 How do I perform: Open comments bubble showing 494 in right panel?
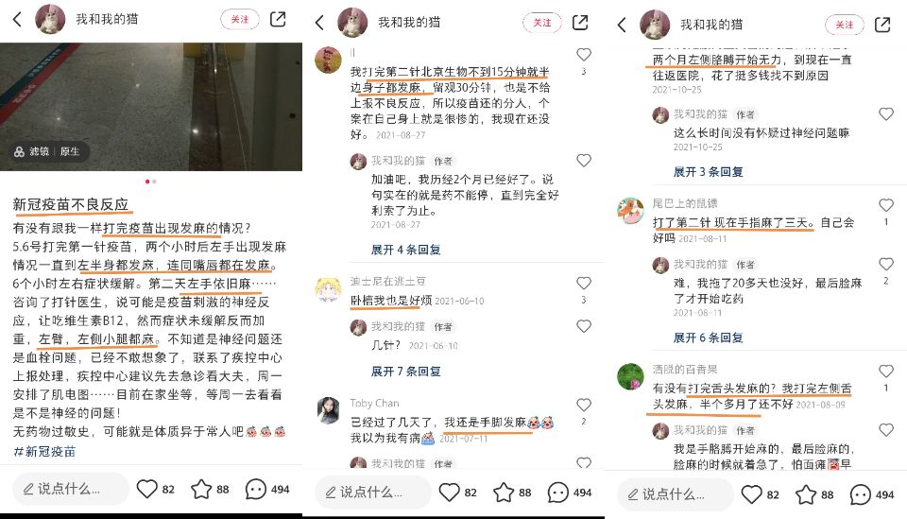(860, 494)
